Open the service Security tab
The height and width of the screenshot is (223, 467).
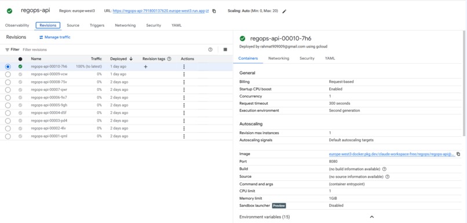(x=154, y=25)
